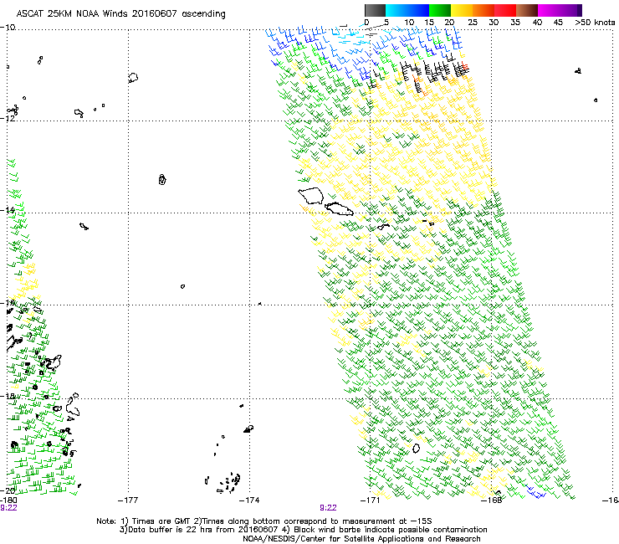Click the eastern Samoa island outline beside it
Viewport: 619px width, 544px height.
[339, 208]
